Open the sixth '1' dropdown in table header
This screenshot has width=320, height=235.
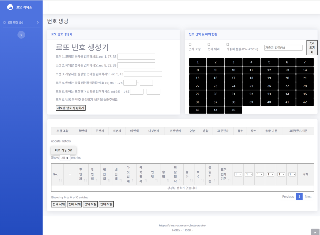pos(292,174)
